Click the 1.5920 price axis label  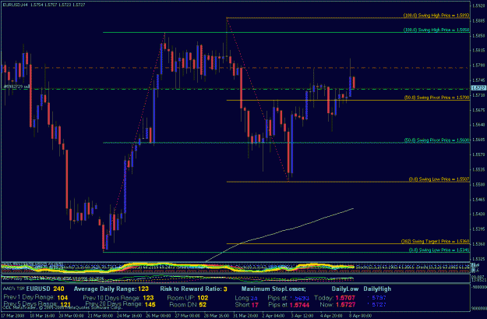[478, 5]
